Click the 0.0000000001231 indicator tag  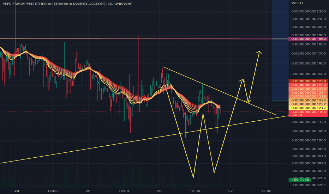click(308, 92)
